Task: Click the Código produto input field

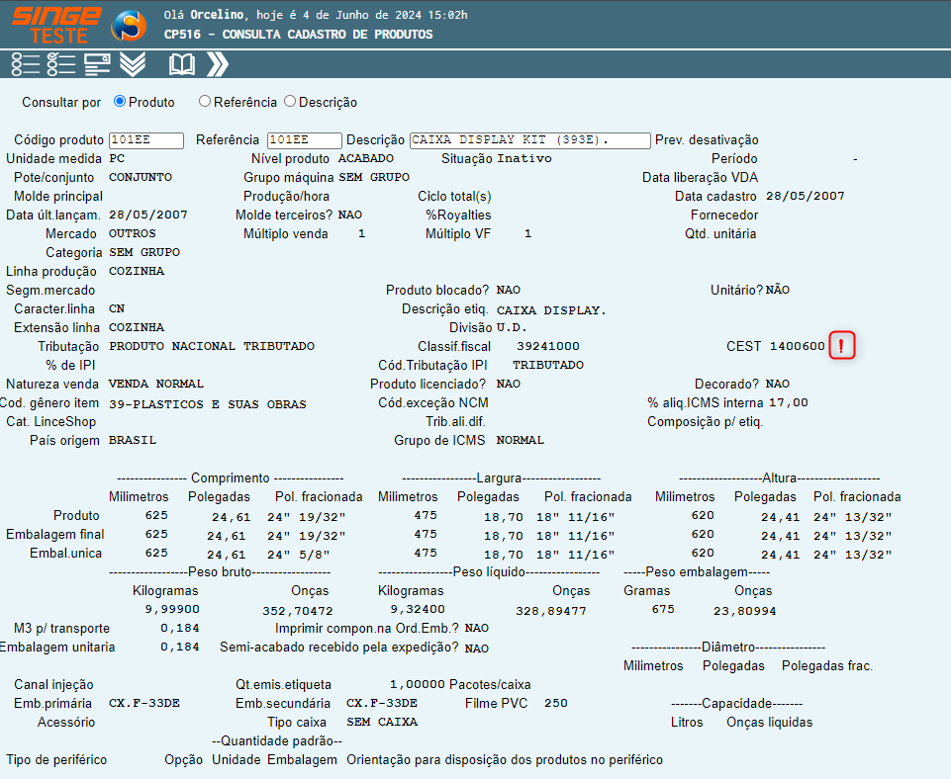Action: (x=145, y=140)
